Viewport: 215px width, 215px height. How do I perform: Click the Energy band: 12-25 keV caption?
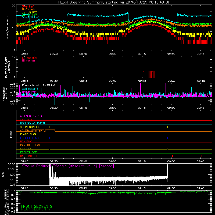(39, 85)
